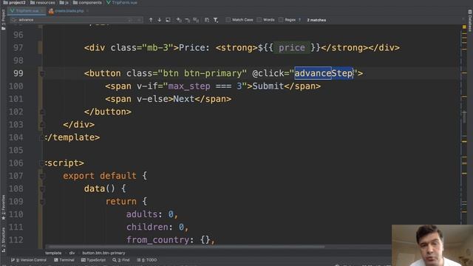Click line number 107 in gutter

(x=16, y=176)
